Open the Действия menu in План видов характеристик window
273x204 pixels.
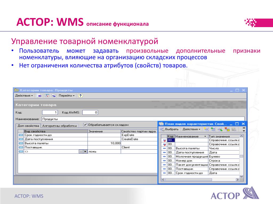tap(191, 129)
